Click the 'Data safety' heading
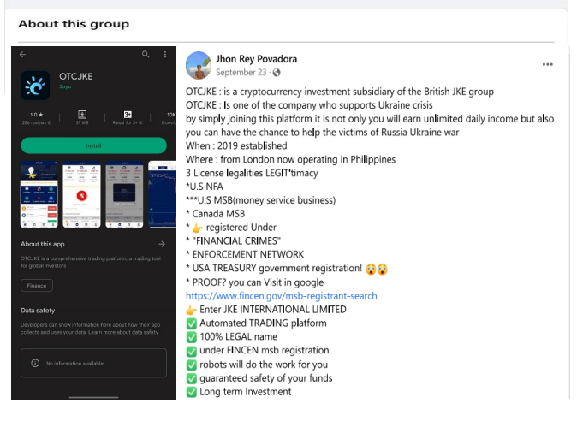Image resolution: width=577 pixels, height=427 pixels. (38, 311)
